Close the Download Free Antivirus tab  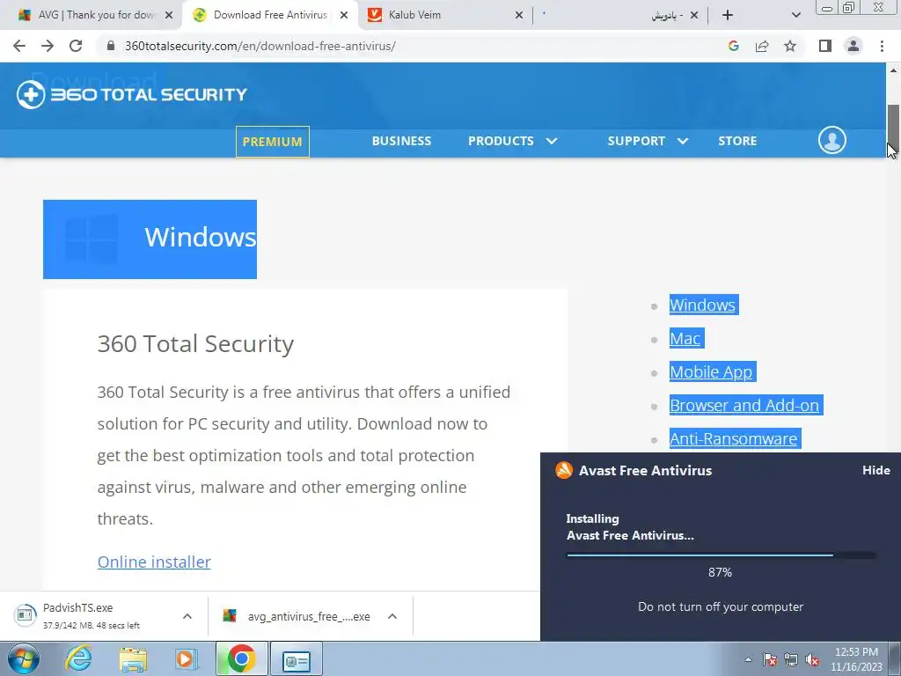344,16
